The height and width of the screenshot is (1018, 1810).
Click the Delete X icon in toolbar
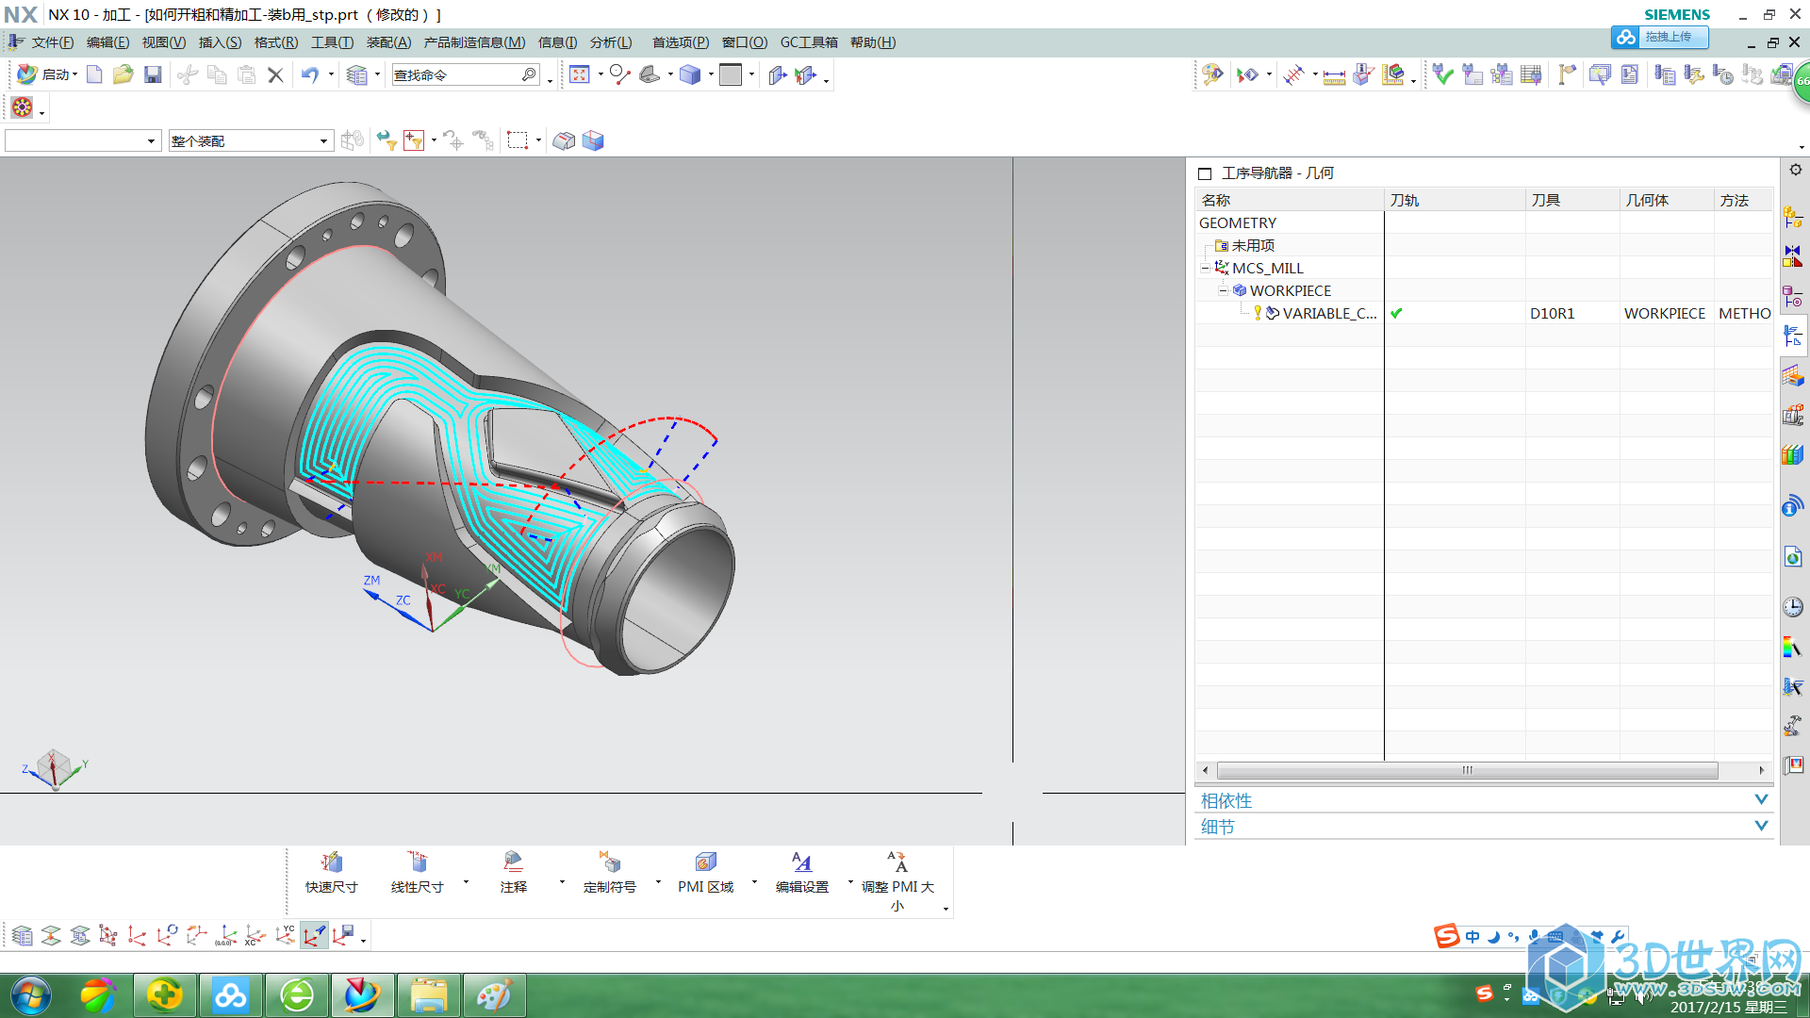[275, 75]
